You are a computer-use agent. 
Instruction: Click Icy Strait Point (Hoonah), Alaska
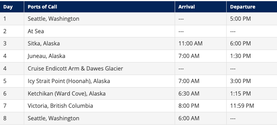pos(69,81)
